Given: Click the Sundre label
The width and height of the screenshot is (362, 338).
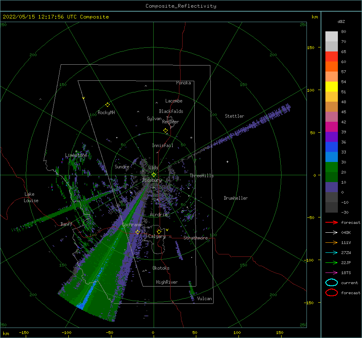Looking at the screenshot, I should click(122, 166).
